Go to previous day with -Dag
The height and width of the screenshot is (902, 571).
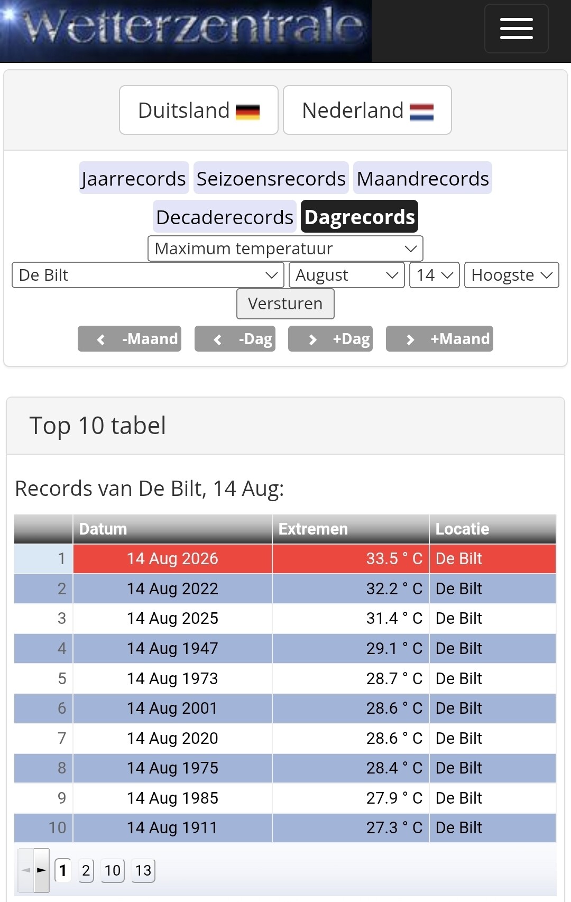(235, 338)
